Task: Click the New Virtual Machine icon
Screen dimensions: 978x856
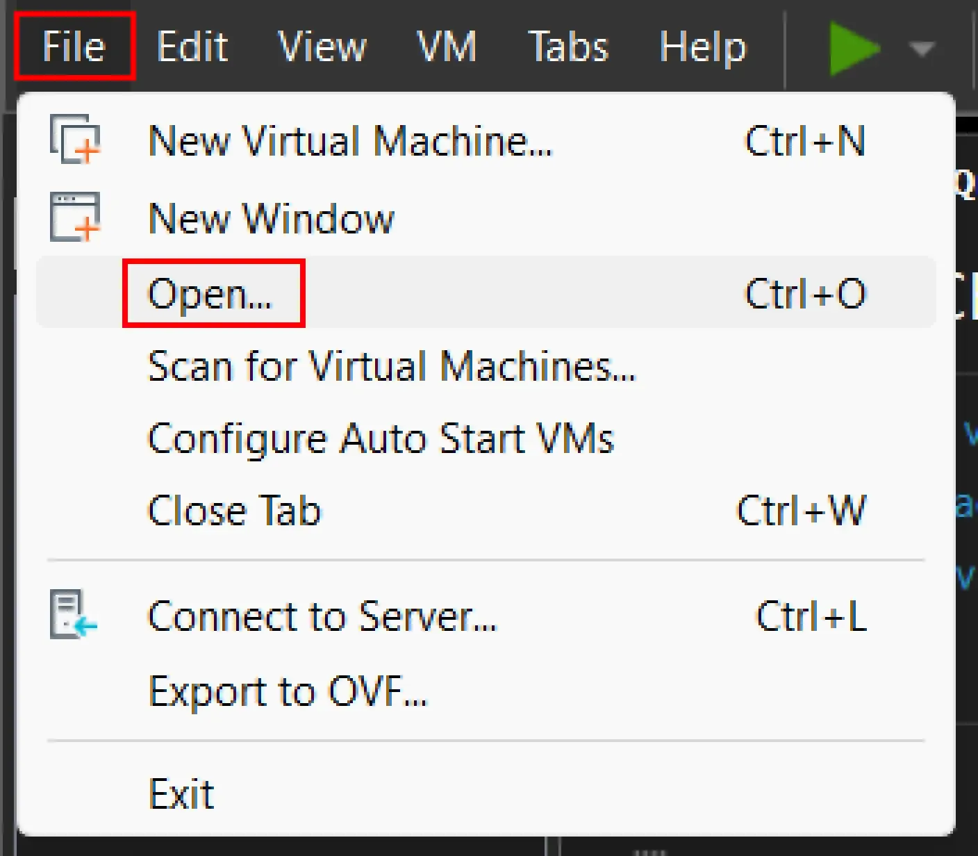Action: coord(73,139)
